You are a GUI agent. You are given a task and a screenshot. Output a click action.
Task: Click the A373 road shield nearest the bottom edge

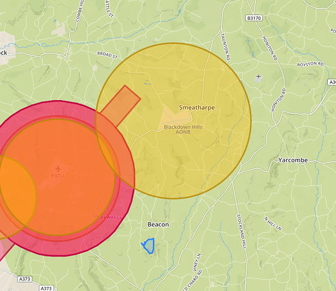coord(46,288)
